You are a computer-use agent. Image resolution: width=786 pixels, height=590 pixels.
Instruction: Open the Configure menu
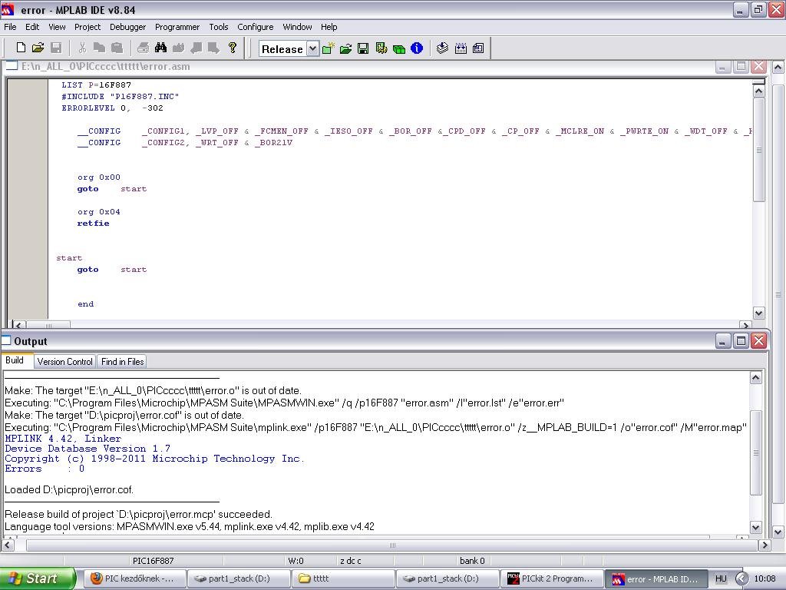(x=255, y=27)
